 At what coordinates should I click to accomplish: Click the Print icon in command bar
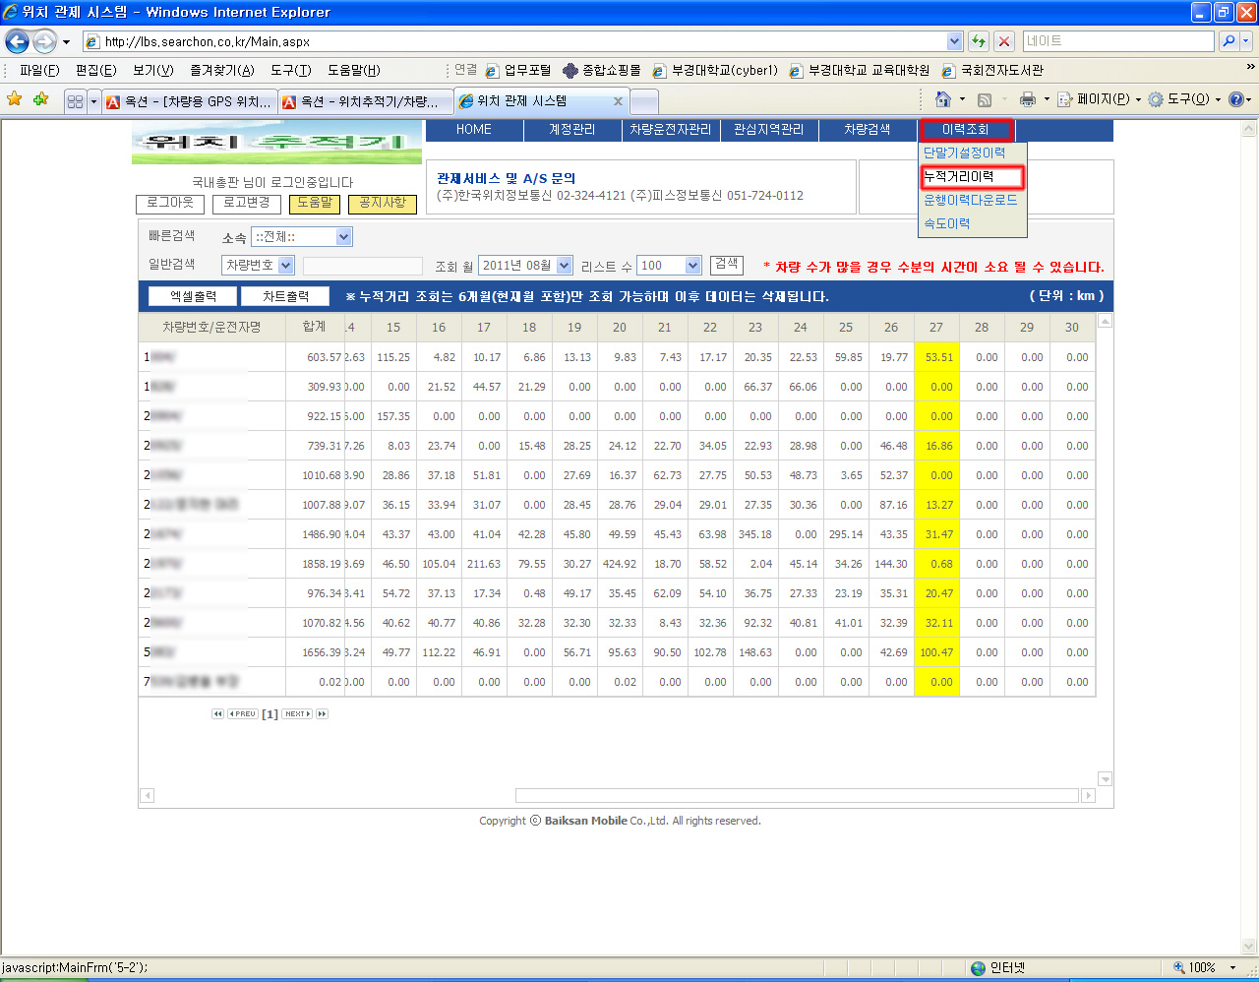[x=1028, y=99]
